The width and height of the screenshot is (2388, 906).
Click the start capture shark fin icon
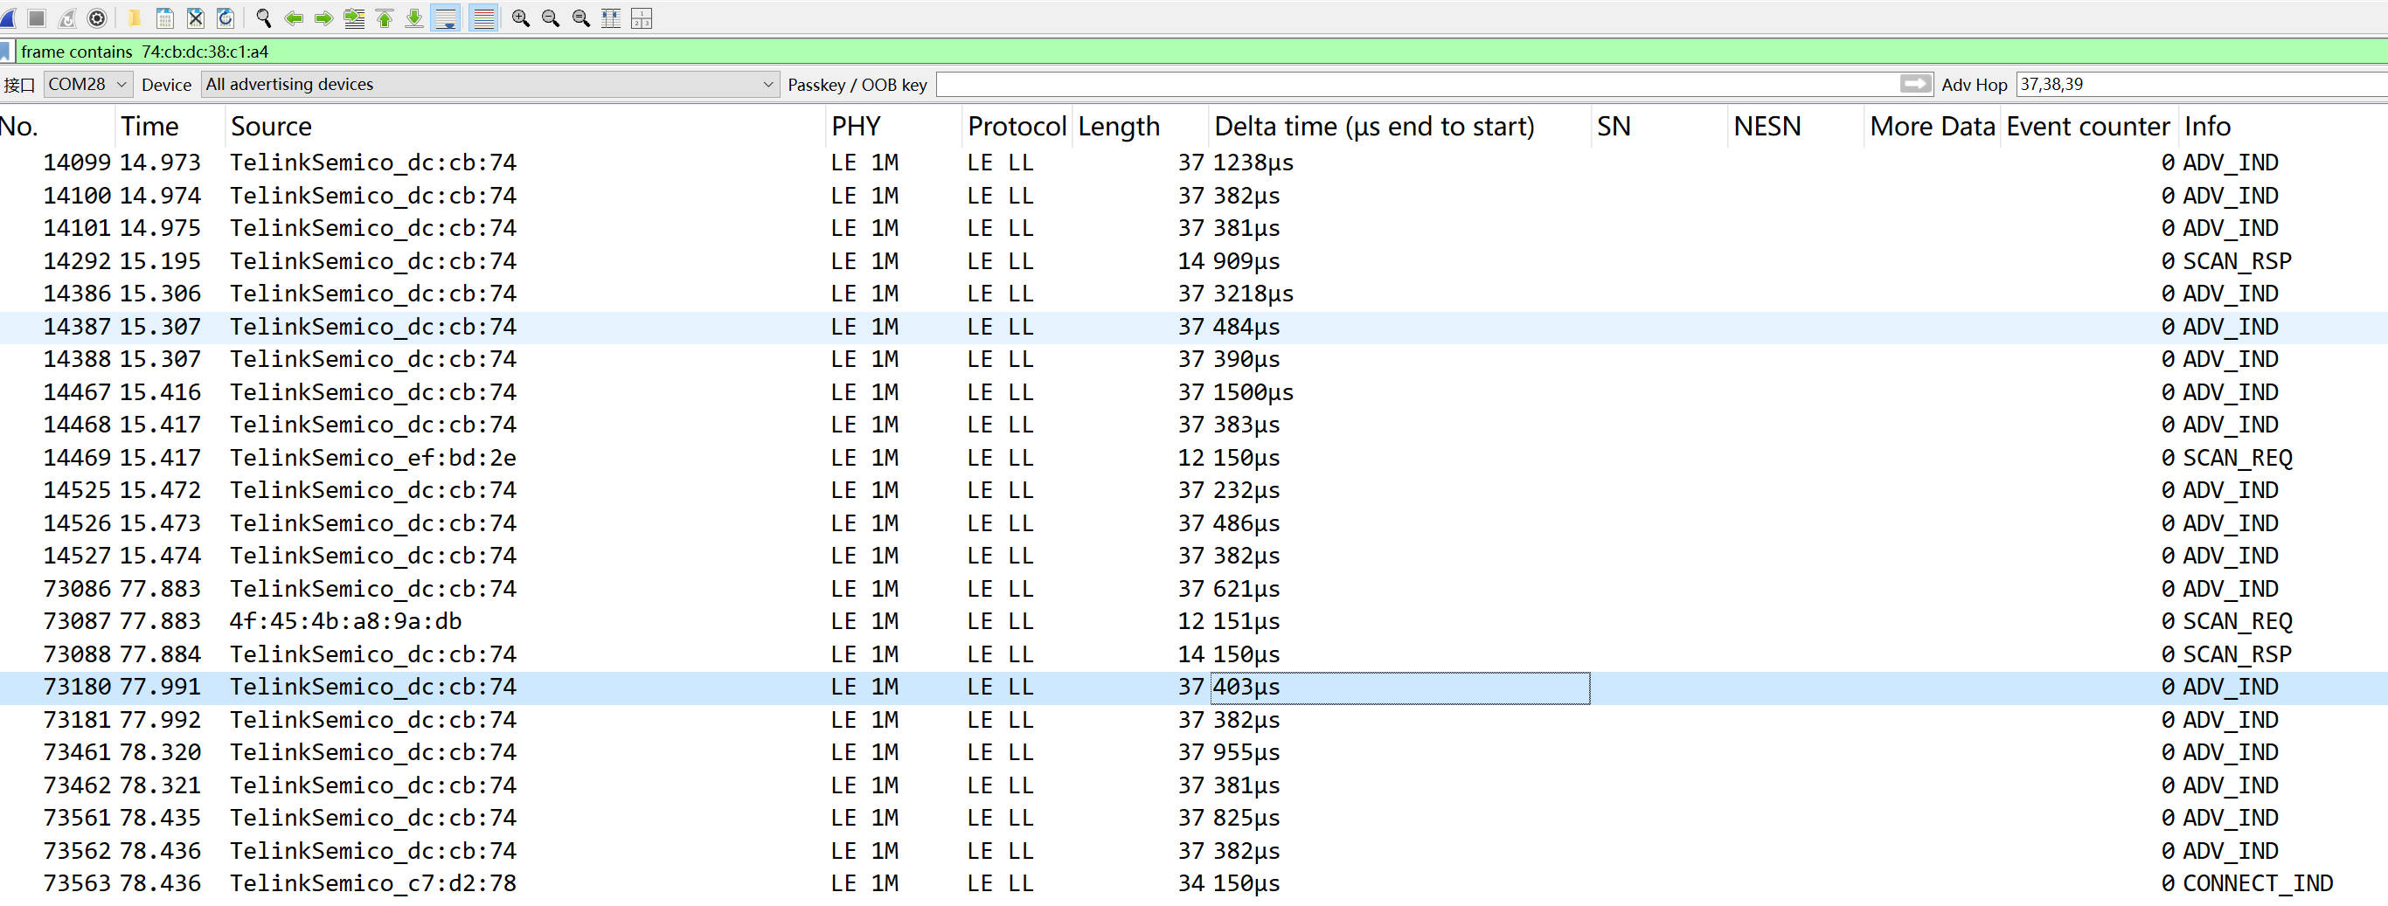(x=7, y=17)
